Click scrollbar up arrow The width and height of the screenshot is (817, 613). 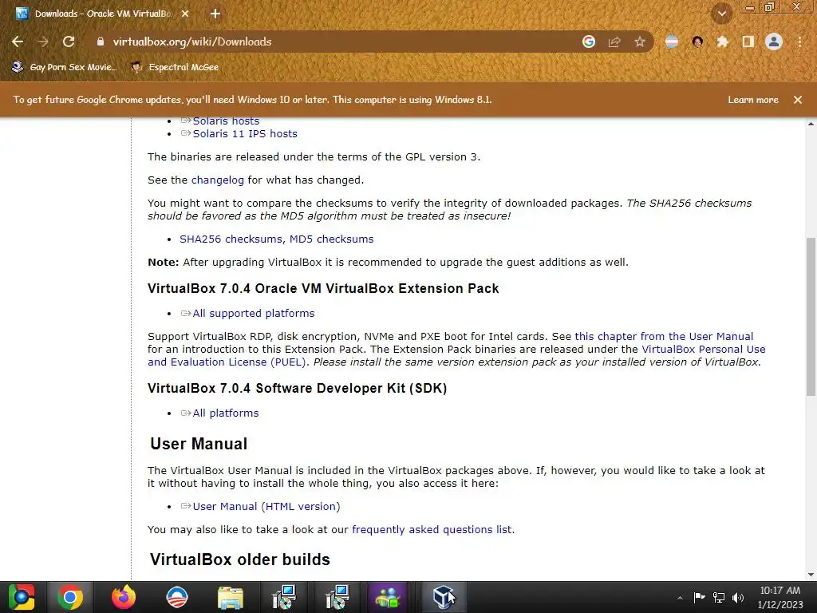(811, 124)
